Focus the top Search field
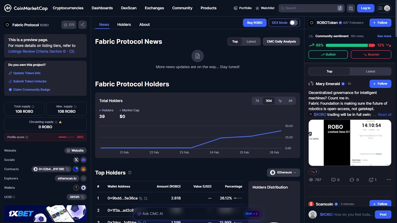The image size is (397, 223). pos(311,8)
